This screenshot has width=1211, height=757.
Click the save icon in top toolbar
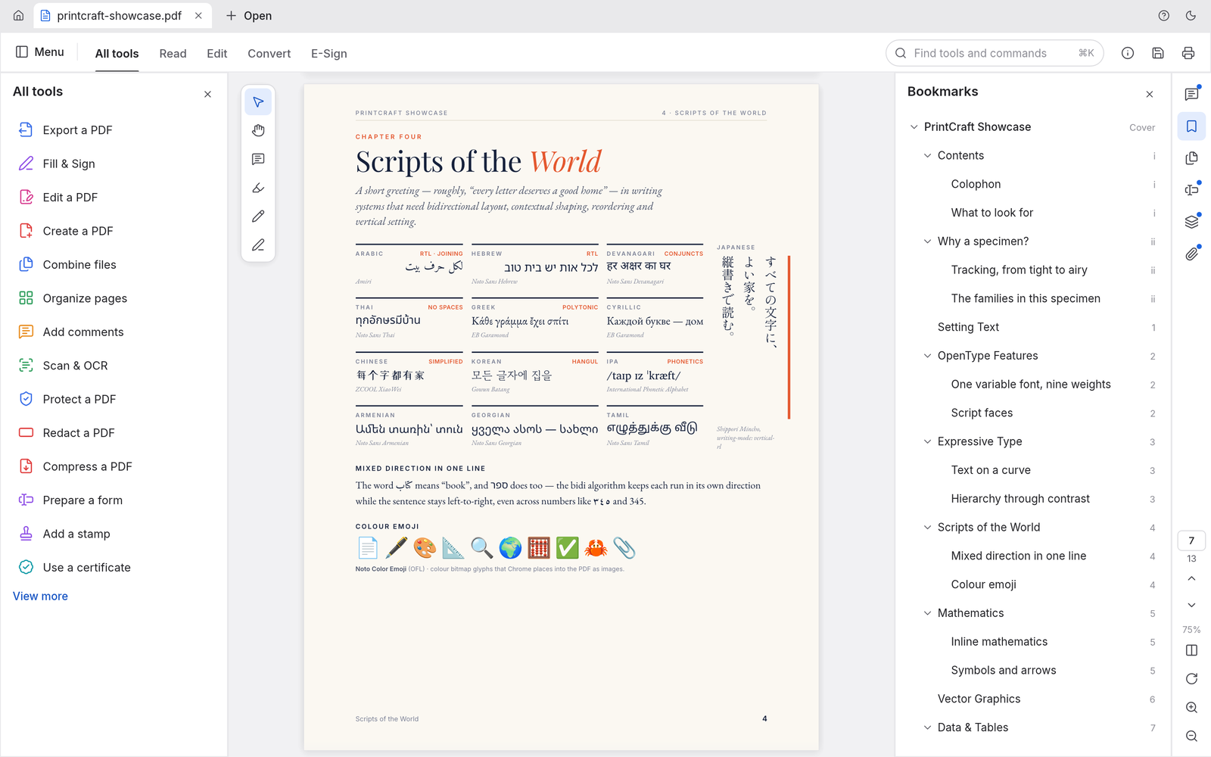tap(1158, 53)
